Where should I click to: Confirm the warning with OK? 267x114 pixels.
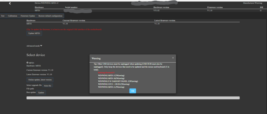(x=133, y=91)
